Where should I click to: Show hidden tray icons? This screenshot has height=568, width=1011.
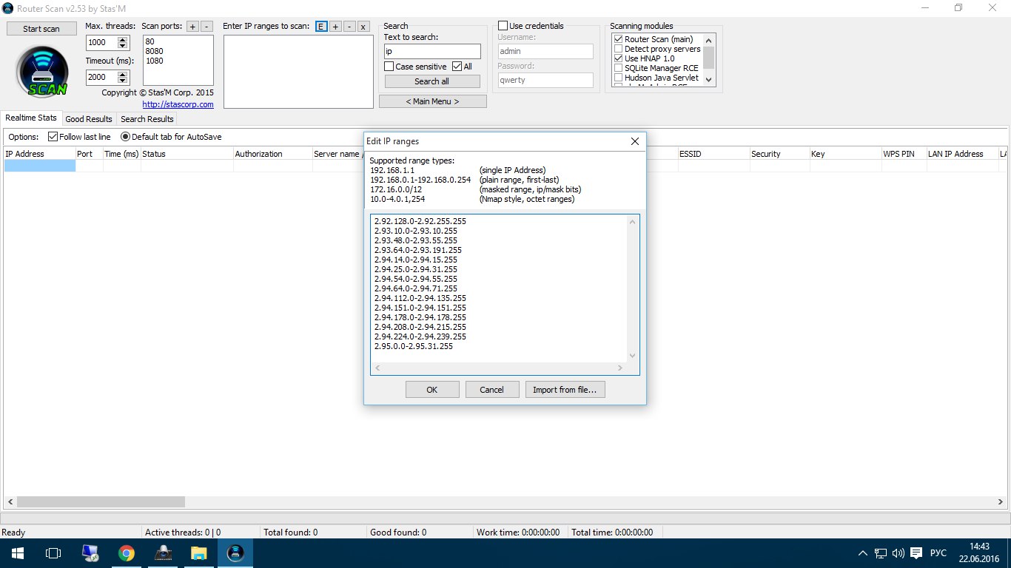[863, 553]
